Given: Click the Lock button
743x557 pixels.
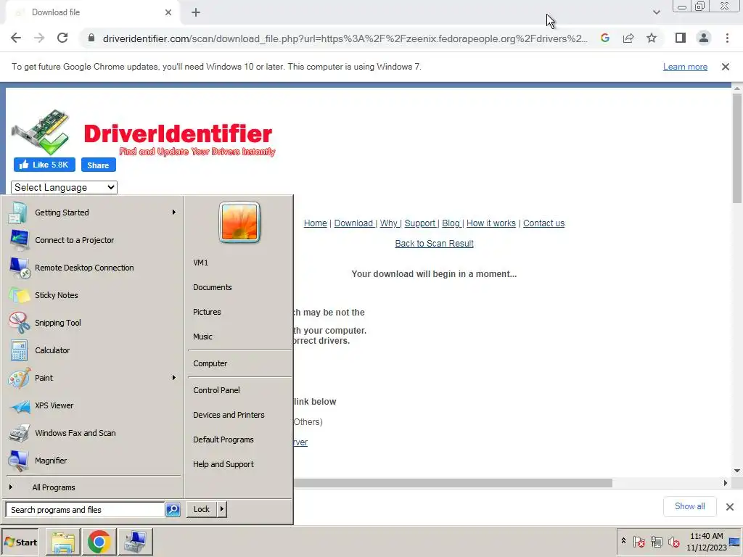Looking at the screenshot, I should click(x=202, y=510).
